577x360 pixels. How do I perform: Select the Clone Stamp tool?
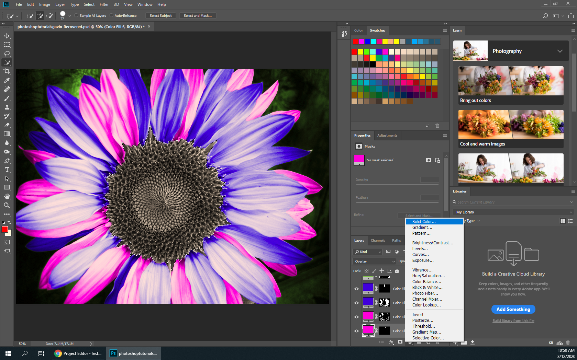pyautogui.click(x=7, y=107)
